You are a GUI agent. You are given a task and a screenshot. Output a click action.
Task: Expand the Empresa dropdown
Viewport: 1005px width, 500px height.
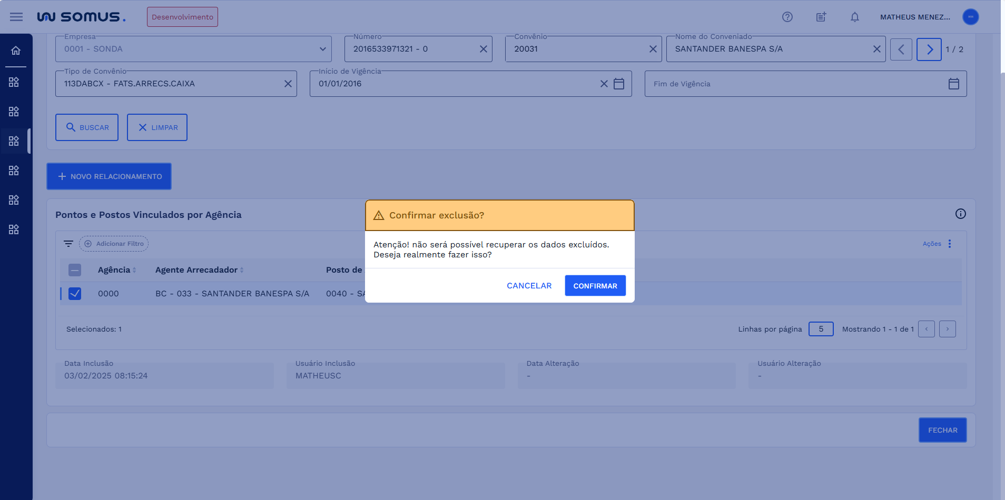pos(322,49)
